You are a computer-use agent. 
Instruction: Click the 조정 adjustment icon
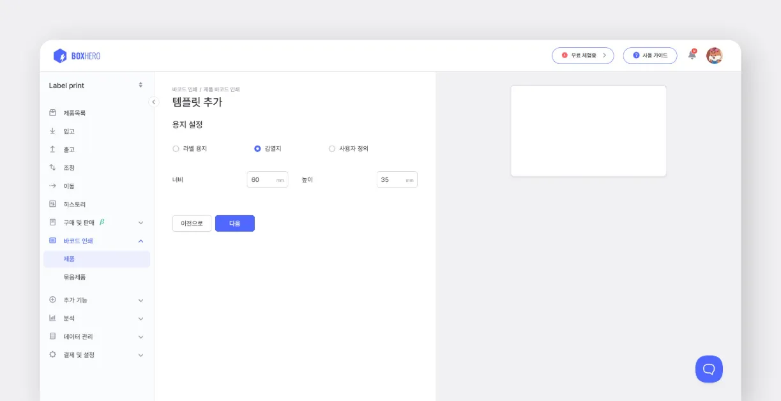pos(52,167)
